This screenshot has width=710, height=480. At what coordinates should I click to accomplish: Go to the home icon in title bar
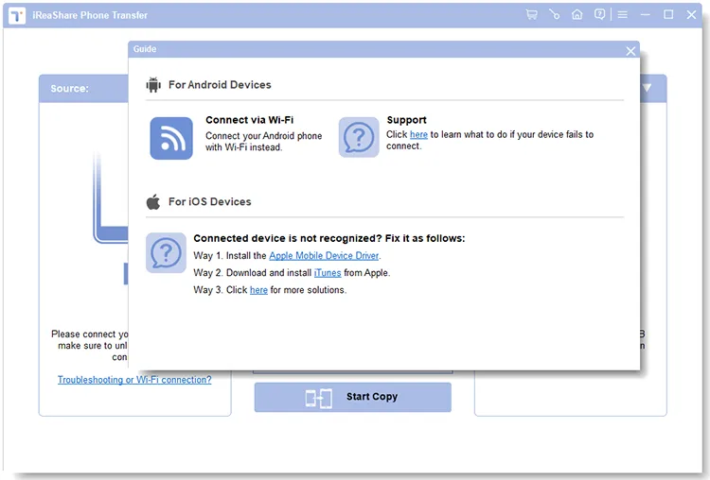click(x=577, y=14)
